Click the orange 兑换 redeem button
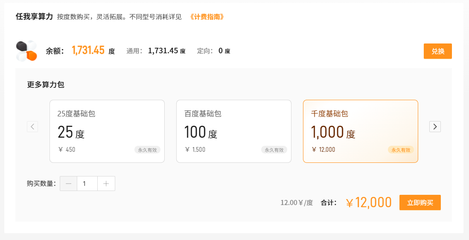 click(437, 51)
